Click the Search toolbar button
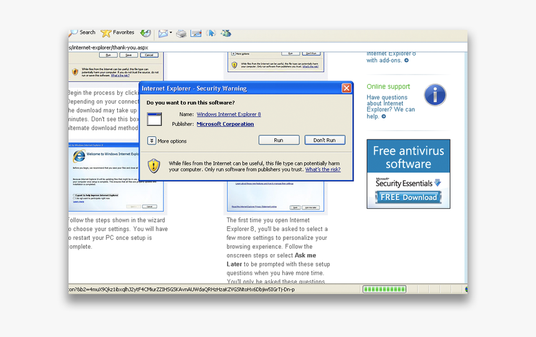 [x=82, y=32]
